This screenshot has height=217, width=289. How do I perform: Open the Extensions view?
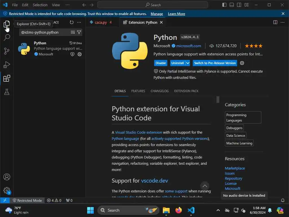click(x=7, y=79)
